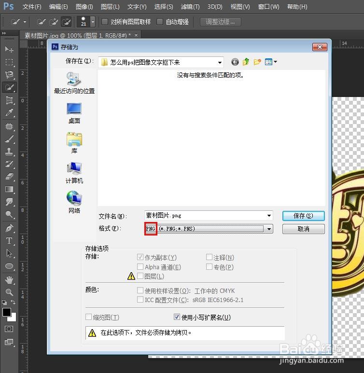364x373 pixels.
Task: Open Libraries location in save dialog
Action: 74,143
